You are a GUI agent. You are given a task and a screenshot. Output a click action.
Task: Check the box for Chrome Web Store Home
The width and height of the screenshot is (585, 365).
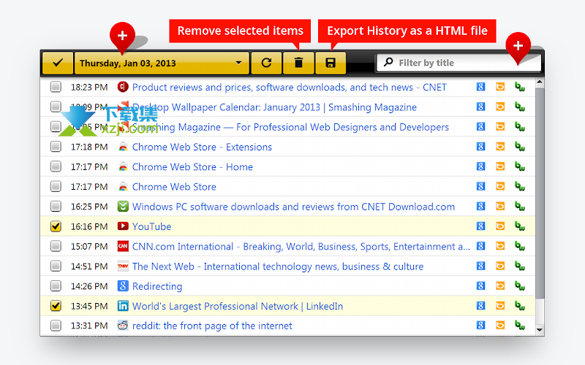pos(56,166)
